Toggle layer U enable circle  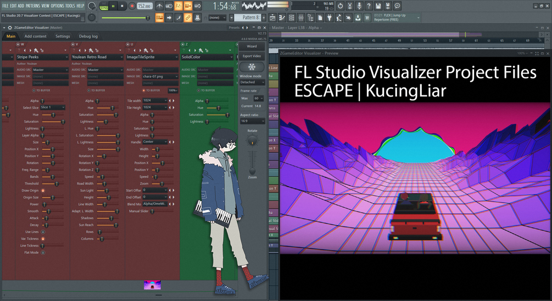127,44
